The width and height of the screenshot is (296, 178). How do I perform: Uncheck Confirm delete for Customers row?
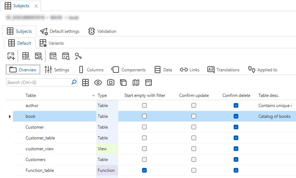[236, 160]
